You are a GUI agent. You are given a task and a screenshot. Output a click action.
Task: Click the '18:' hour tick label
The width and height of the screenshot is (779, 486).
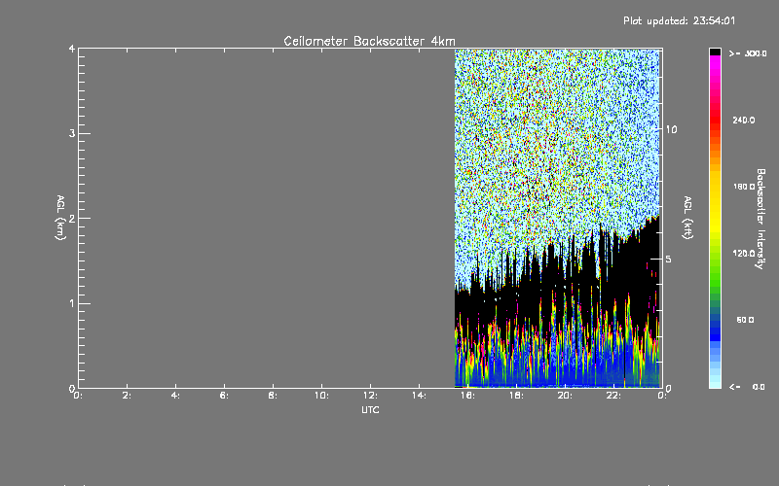[x=516, y=396]
